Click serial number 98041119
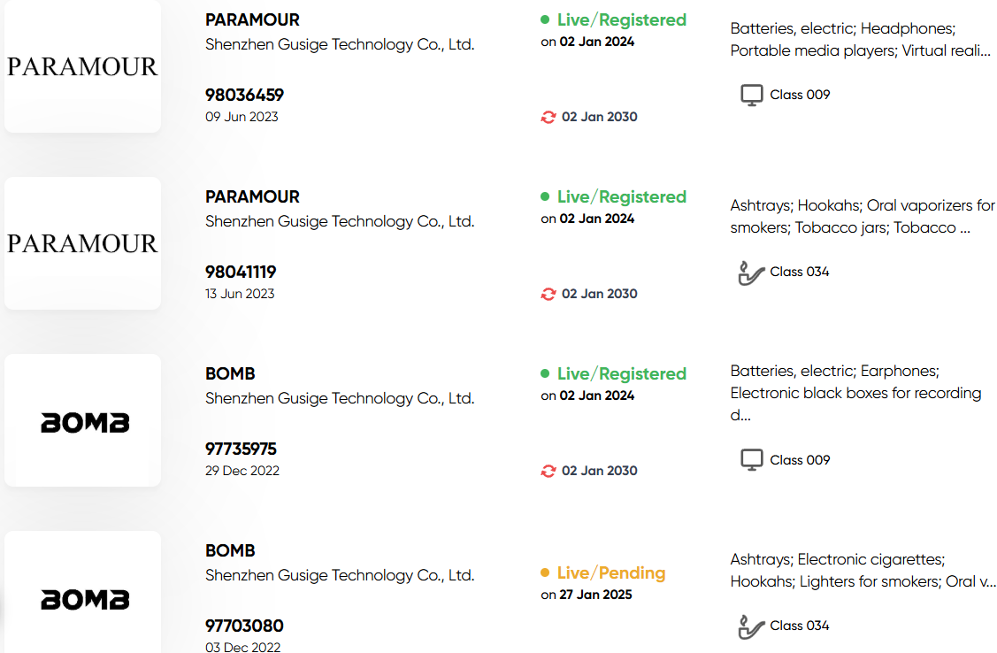The width and height of the screenshot is (997, 653). tap(241, 273)
